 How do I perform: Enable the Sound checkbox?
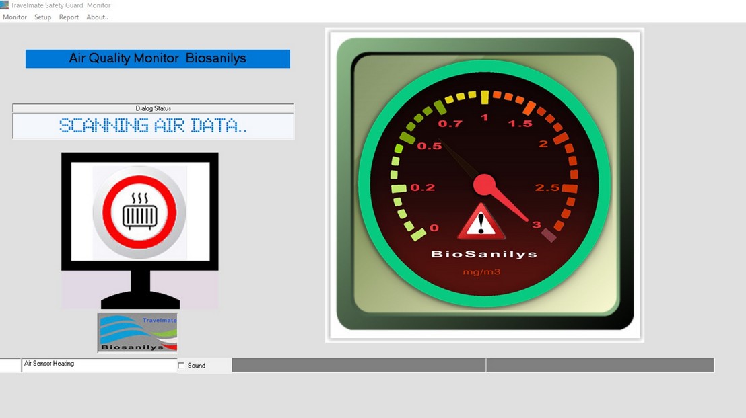(182, 366)
